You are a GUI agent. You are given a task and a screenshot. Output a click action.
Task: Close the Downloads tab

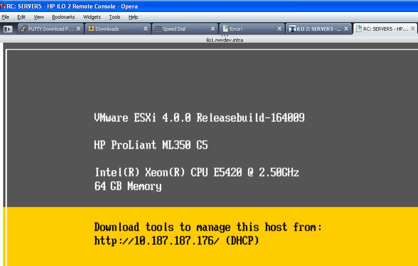point(145,29)
